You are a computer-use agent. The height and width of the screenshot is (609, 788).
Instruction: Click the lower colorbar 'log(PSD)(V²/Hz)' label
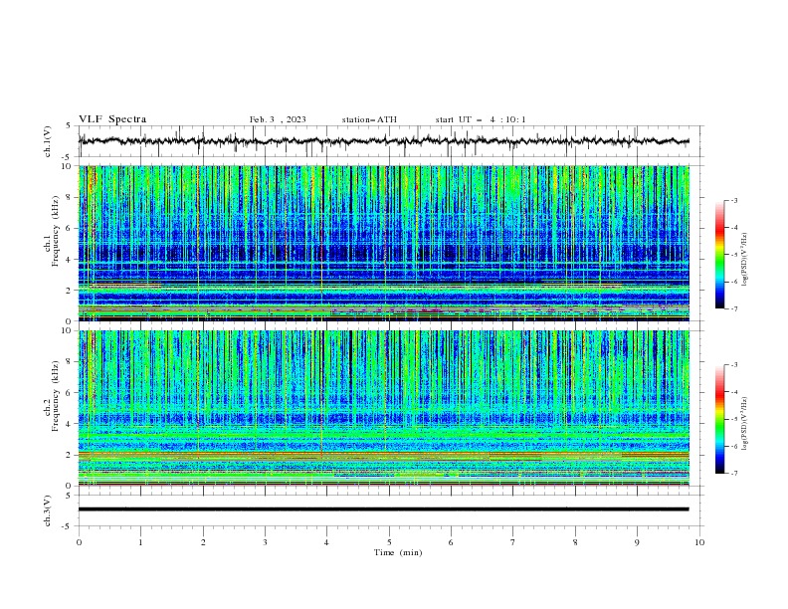coord(745,424)
